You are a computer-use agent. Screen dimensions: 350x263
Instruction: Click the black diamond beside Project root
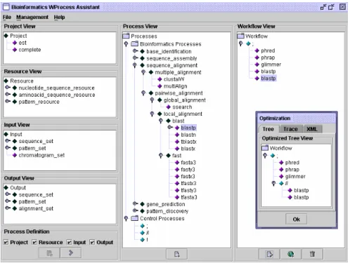[6, 36]
